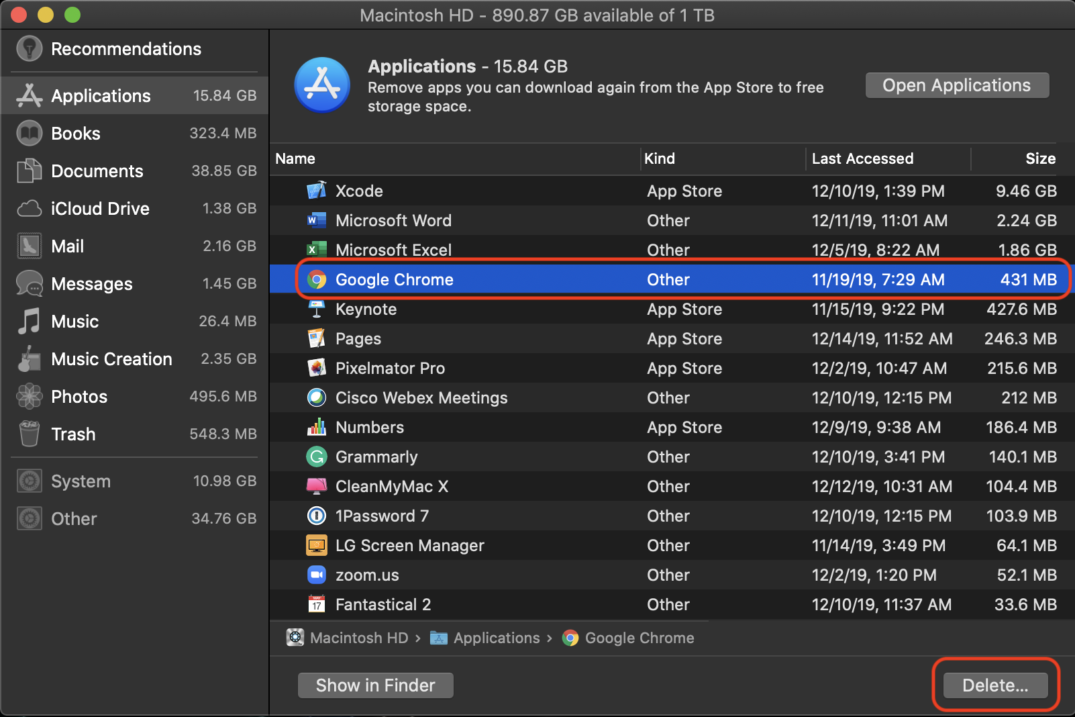Select the CleanMyMac X row name
Viewport: 1075px width, 717px height.
[392, 486]
